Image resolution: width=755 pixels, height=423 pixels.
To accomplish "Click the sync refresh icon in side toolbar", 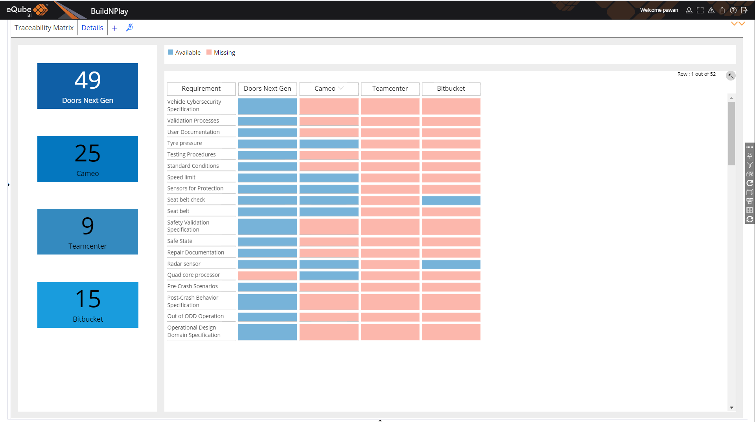I will coord(750,219).
